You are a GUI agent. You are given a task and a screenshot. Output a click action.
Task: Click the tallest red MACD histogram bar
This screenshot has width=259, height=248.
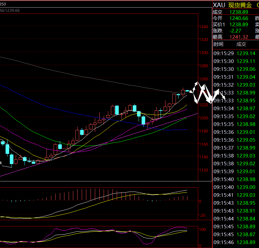click(x=78, y=195)
